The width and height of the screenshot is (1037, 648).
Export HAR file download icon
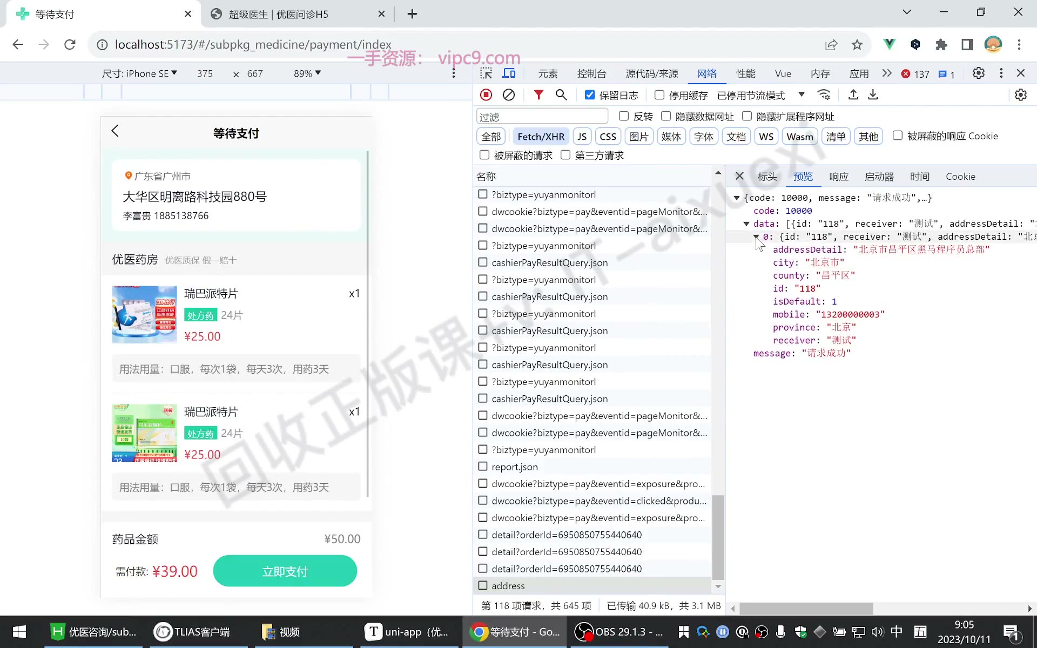[873, 95]
